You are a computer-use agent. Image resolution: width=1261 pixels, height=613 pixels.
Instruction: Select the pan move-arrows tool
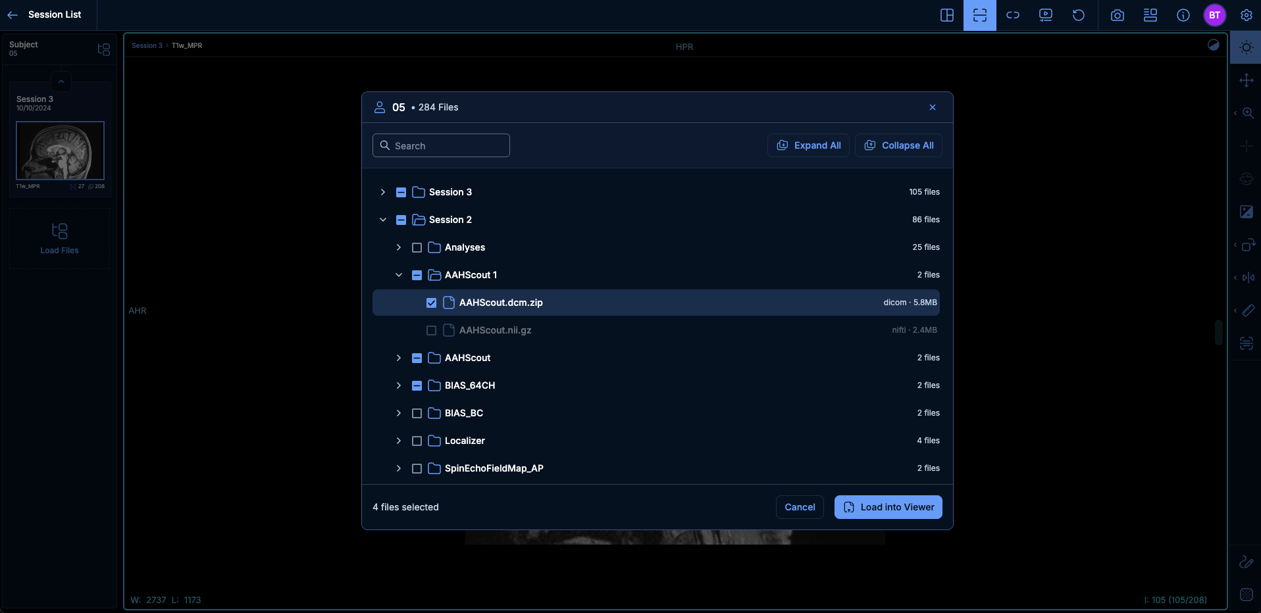1247,80
